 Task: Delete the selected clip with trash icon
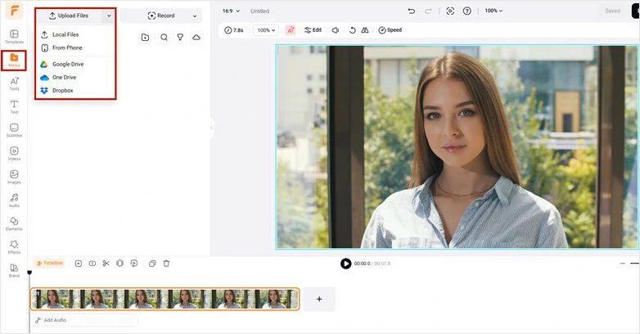click(x=166, y=264)
